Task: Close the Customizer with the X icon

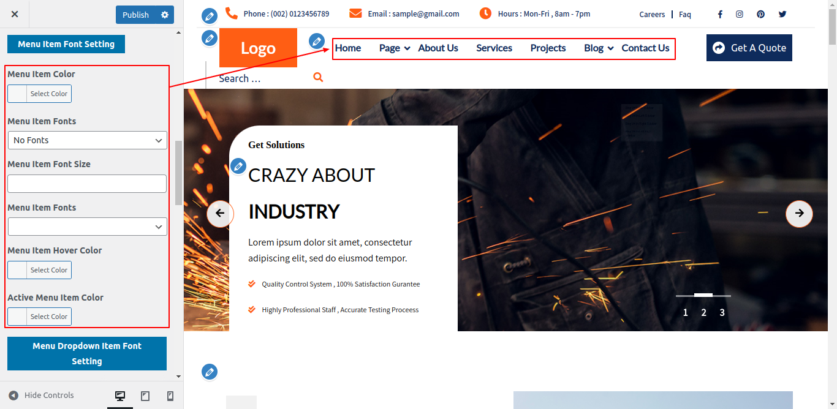Action: click(x=15, y=14)
